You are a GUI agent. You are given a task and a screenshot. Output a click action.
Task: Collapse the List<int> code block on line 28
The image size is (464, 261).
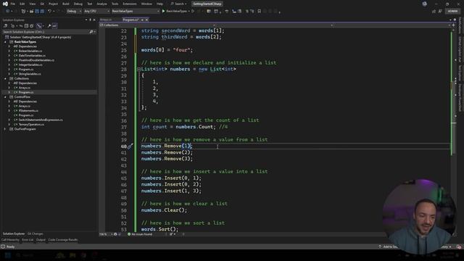(x=138, y=70)
